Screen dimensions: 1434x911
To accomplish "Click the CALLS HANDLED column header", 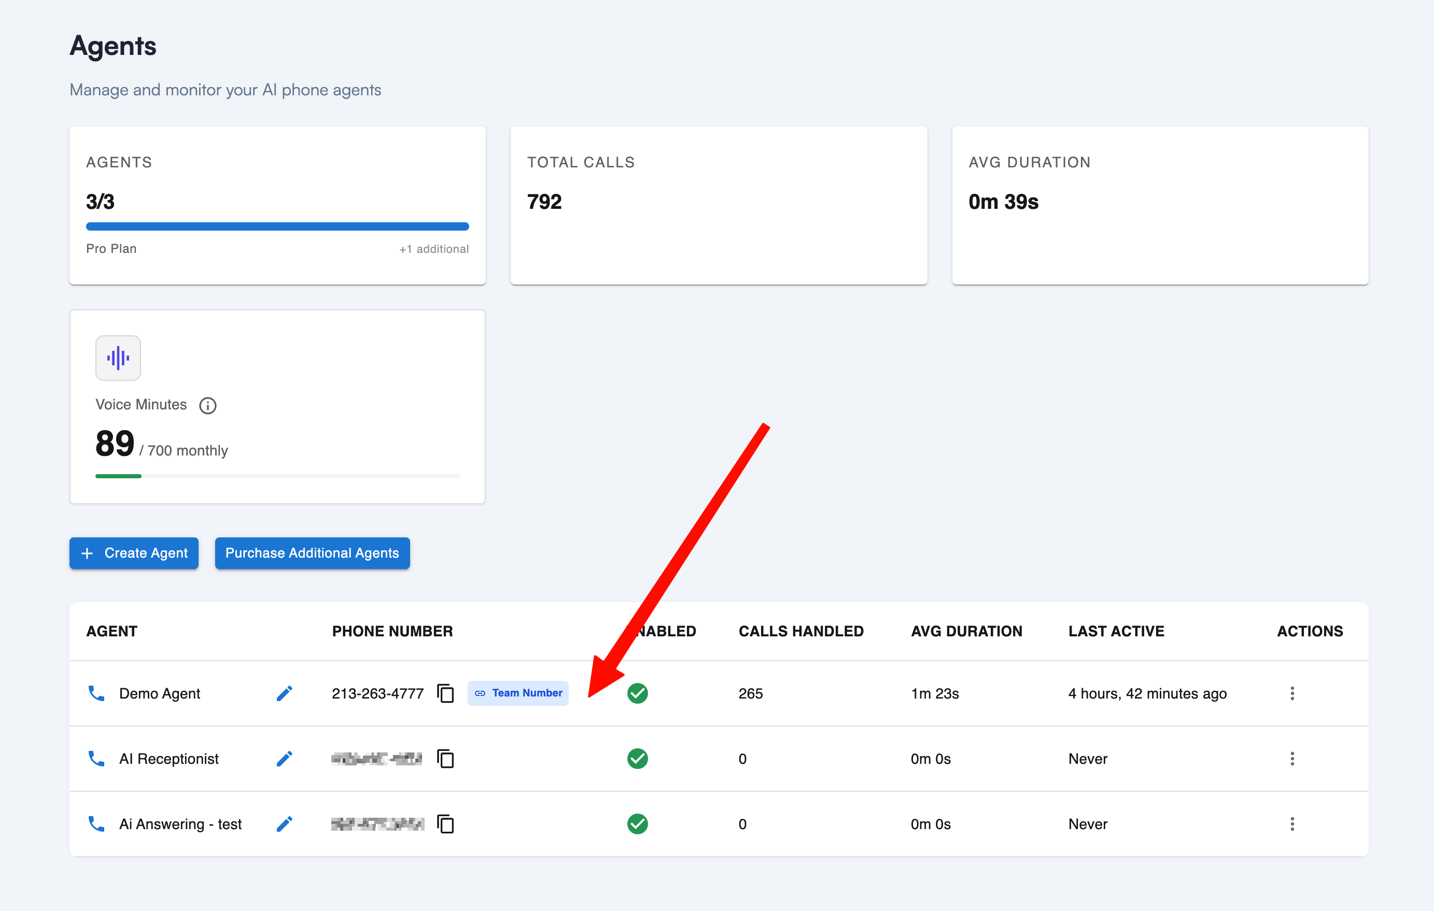I will pyautogui.click(x=801, y=631).
